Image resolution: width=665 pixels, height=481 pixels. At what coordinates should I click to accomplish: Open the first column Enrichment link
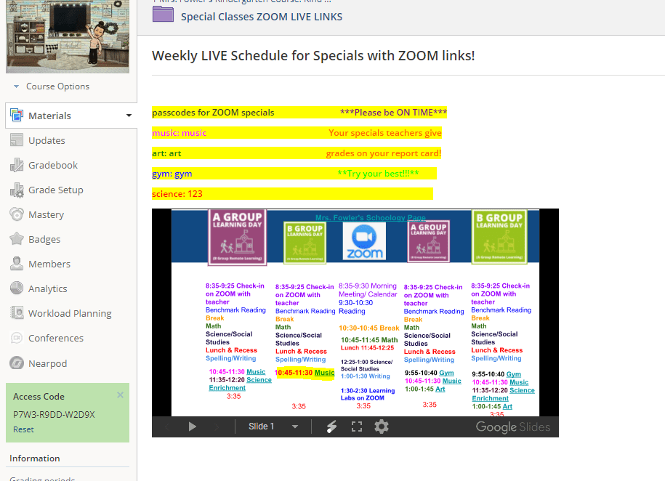(227, 388)
